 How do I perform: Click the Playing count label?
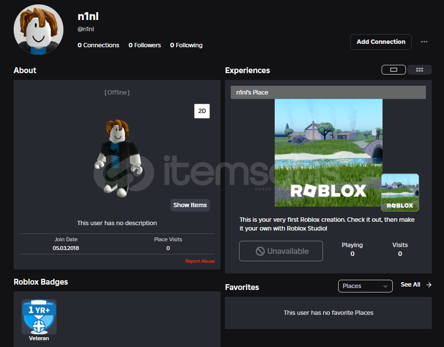click(x=352, y=245)
